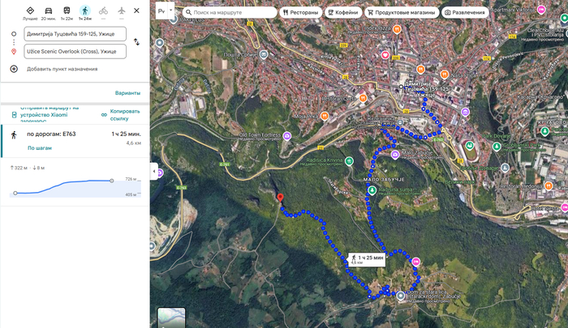Select the driving travel mode icon
568x328 pixels.
click(x=48, y=11)
